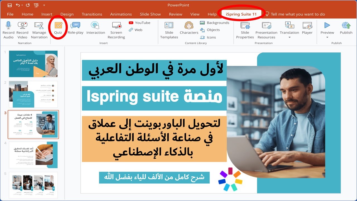This screenshot has height=201, width=357.
Task: Open Slide Templates library
Action: [169, 30]
